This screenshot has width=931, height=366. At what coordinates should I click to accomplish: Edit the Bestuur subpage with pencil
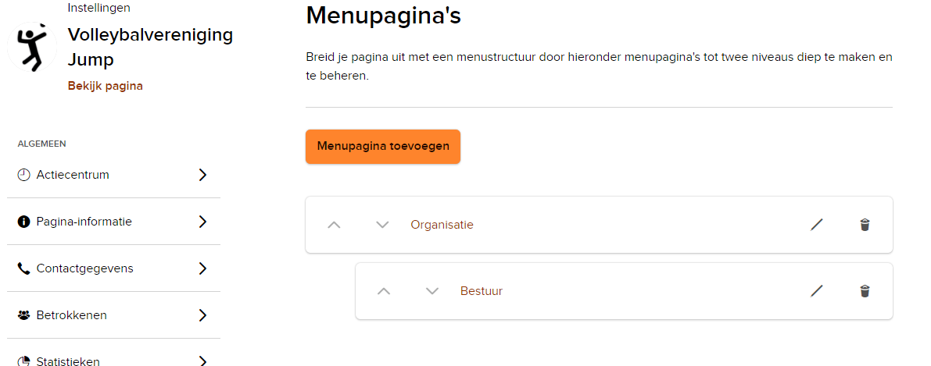pyautogui.click(x=817, y=291)
